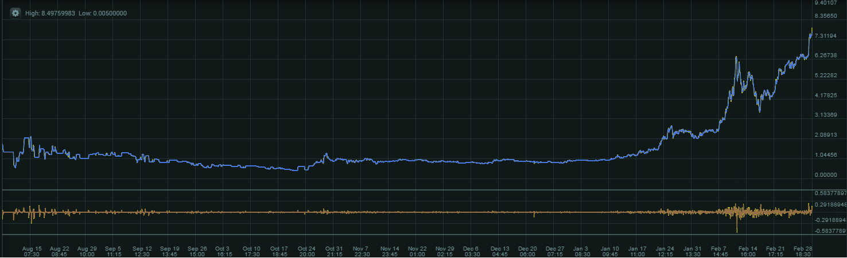Click the High 8.49759983 Low 0.00500000 readout
This screenshot has width=847, height=258.
point(76,13)
